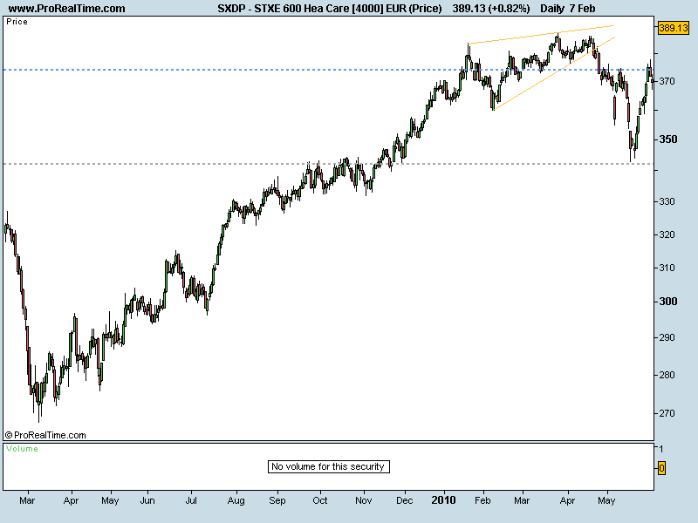The height and width of the screenshot is (523, 698).
Task: Click the 330 price axis label
Action: click(667, 201)
